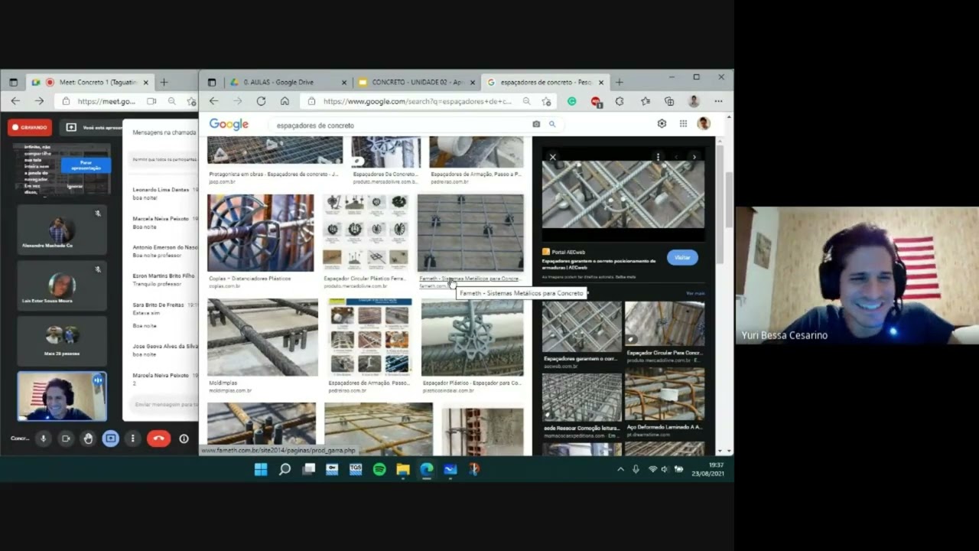
Task: Open the Coplas - Distanciadores Plásticos image result
Action: pos(260,233)
